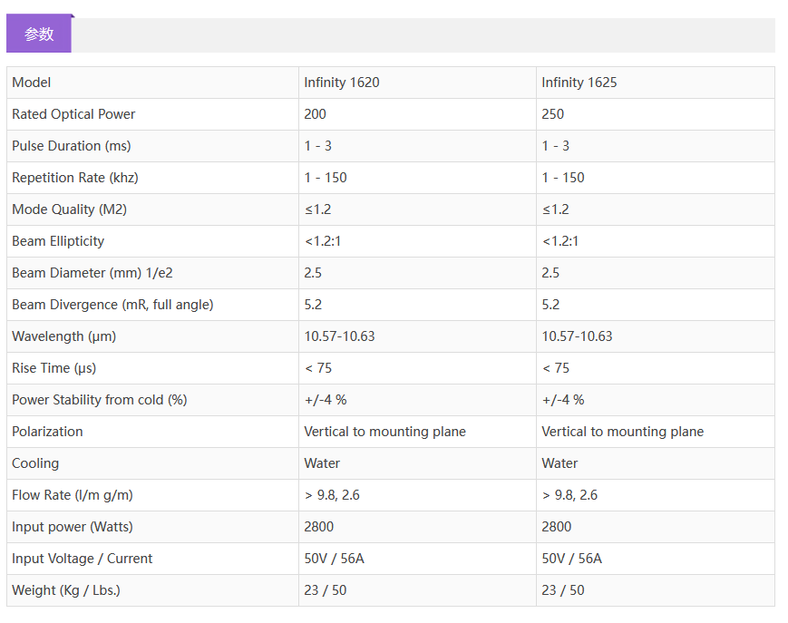Select the Wavelength (µm) label

(x=63, y=336)
